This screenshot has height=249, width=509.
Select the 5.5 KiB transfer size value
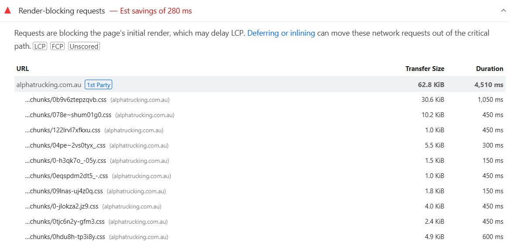click(434, 145)
